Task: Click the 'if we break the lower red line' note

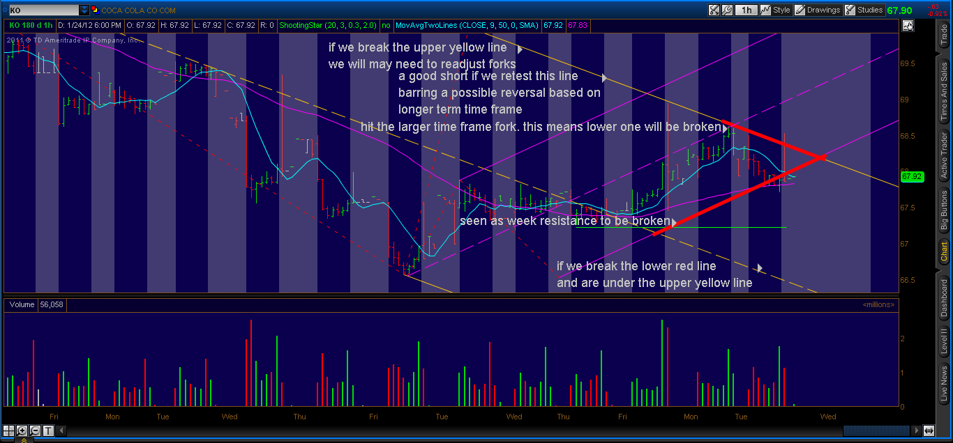Action: point(636,265)
